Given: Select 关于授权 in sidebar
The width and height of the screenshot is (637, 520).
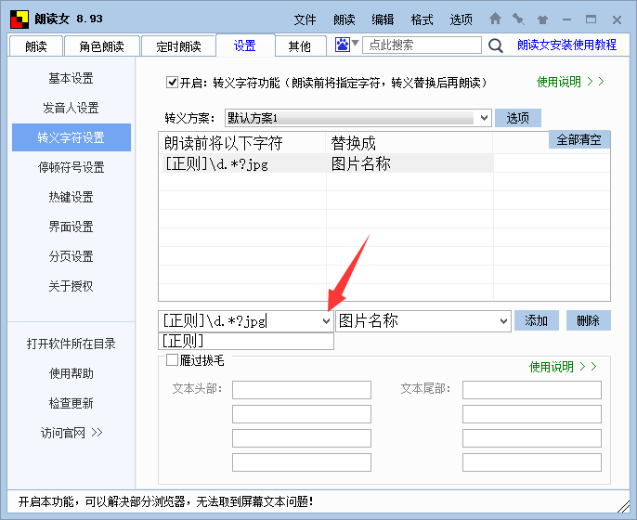Looking at the screenshot, I should 71,286.
